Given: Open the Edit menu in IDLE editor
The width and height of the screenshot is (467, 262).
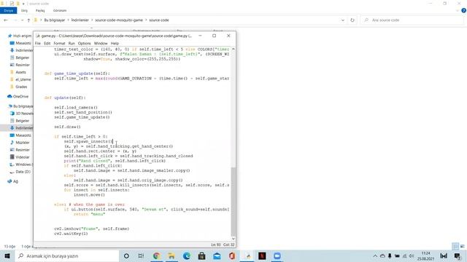Looking at the screenshot, I should pyautogui.click(x=47, y=44).
